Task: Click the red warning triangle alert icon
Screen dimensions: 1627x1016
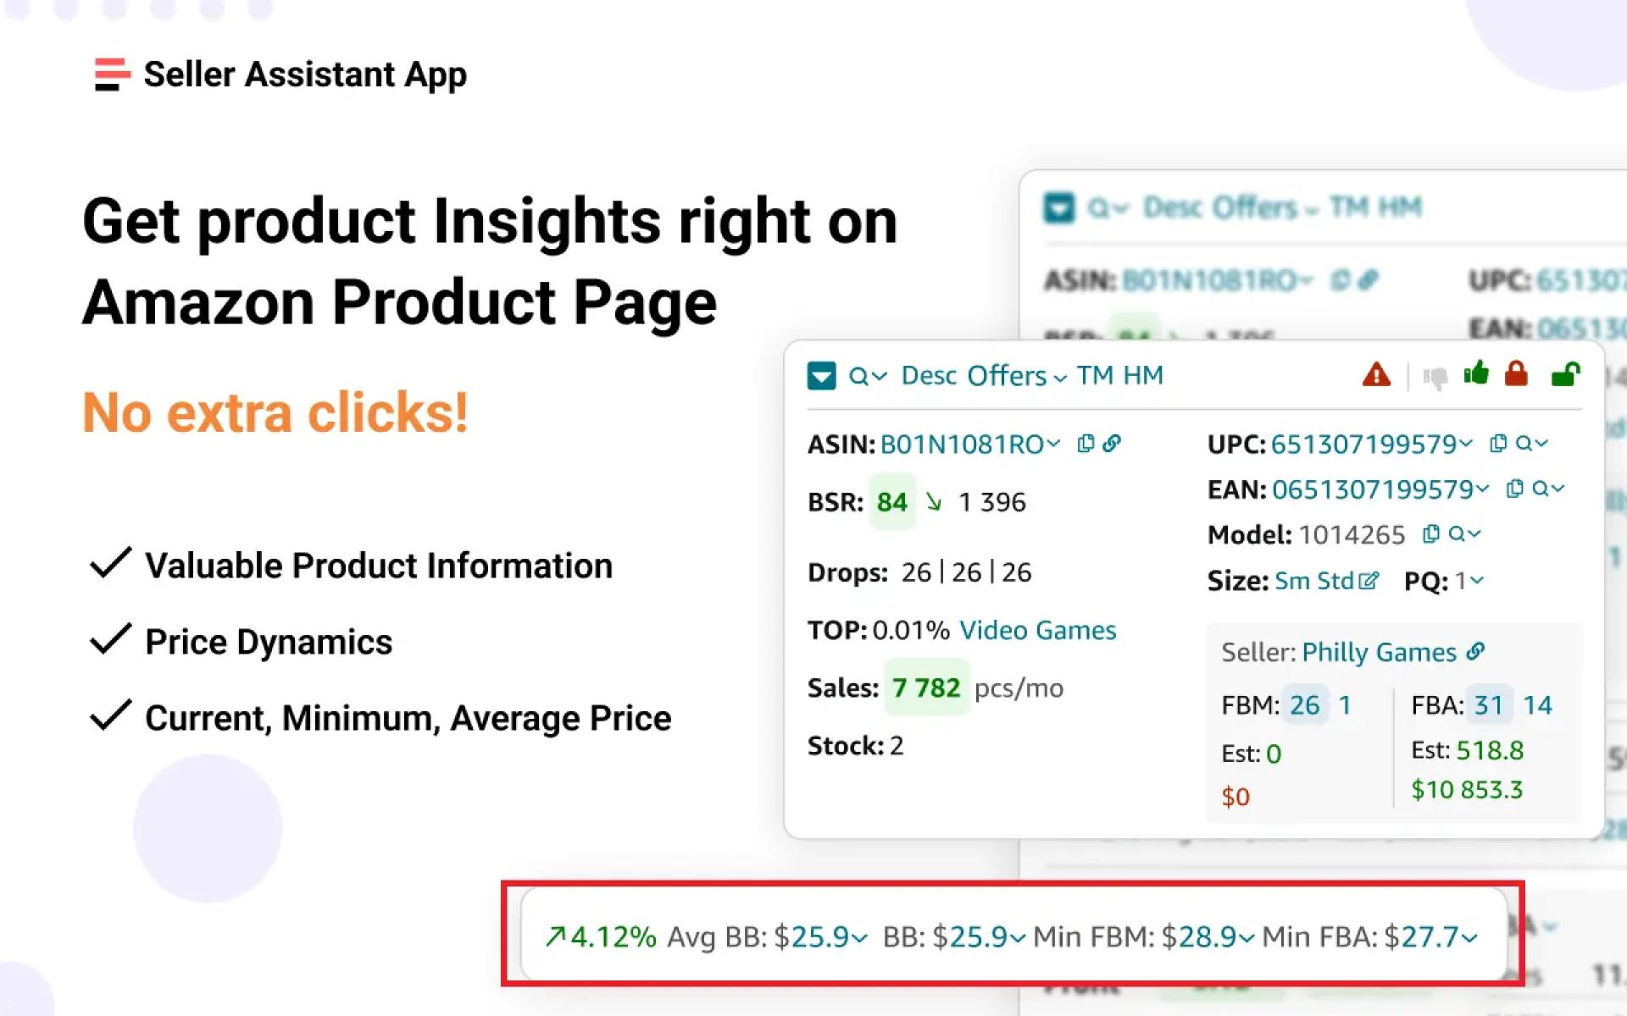Action: [1376, 376]
